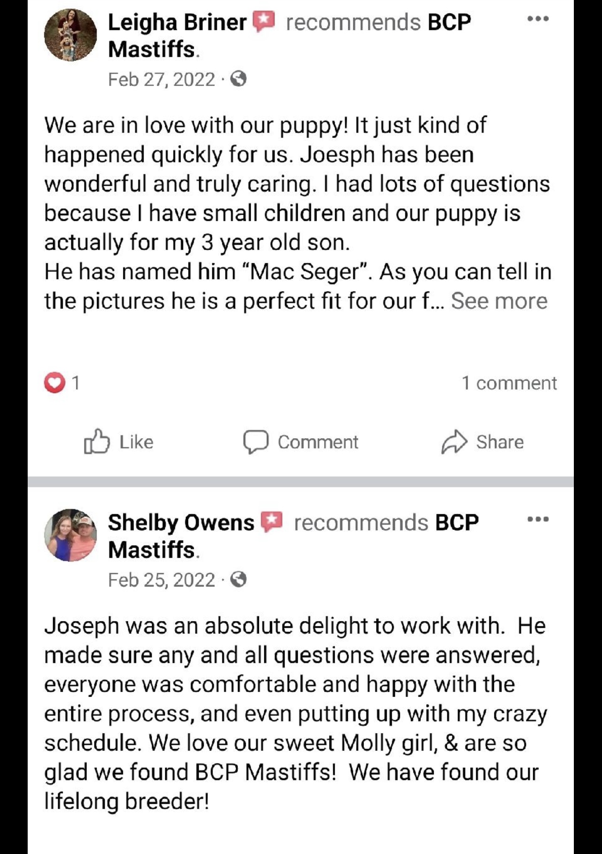Open the Feb 25, 2022 post timestamp
The width and height of the screenshot is (602, 854).
pos(161,580)
